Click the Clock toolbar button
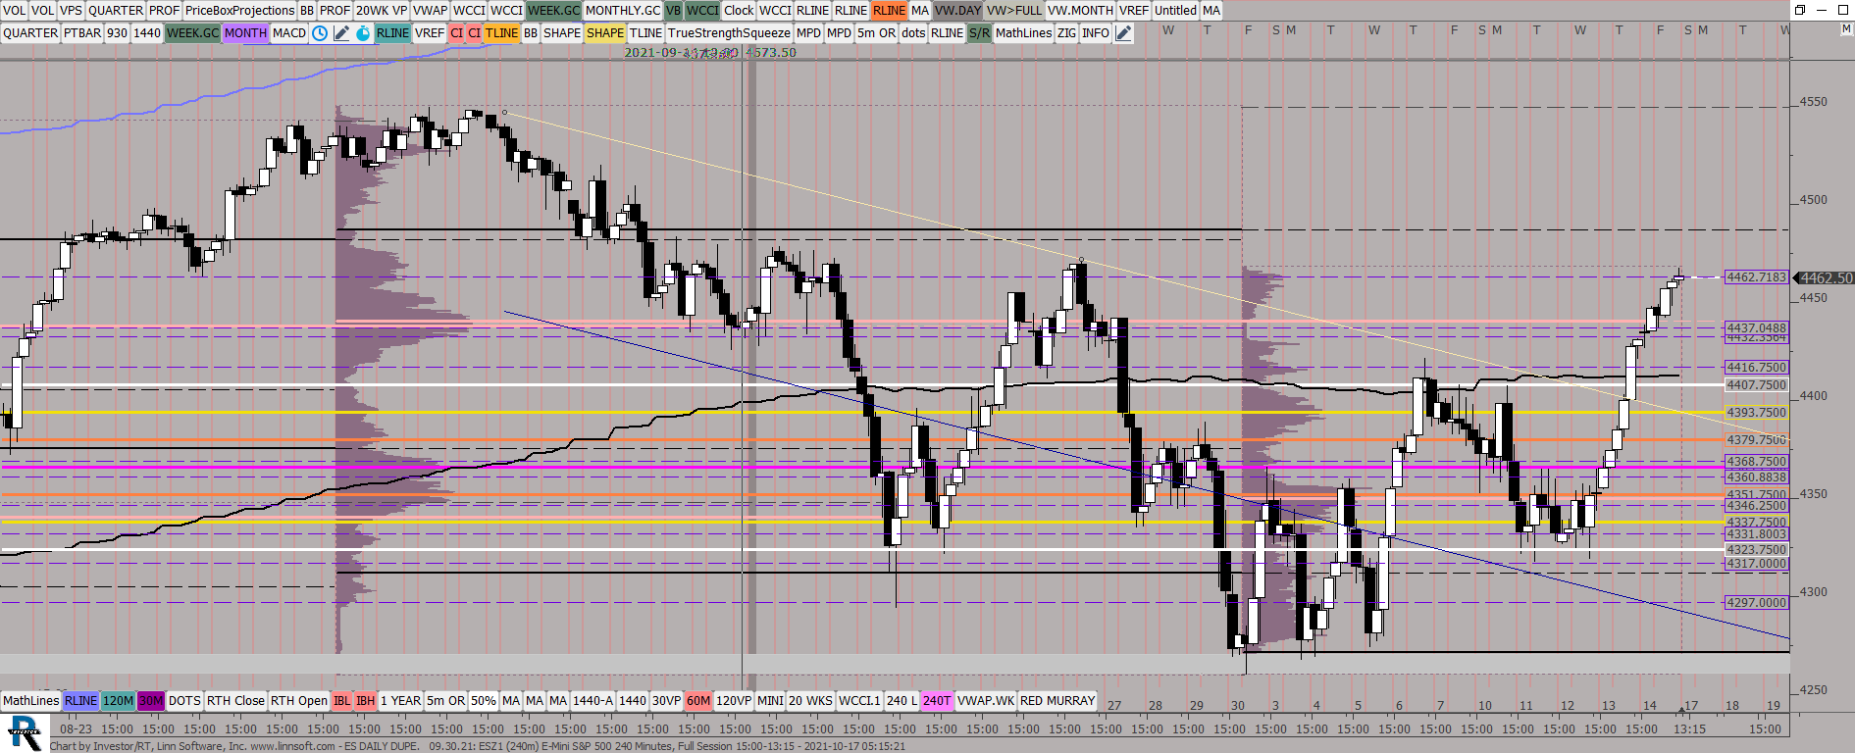 [739, 11]
